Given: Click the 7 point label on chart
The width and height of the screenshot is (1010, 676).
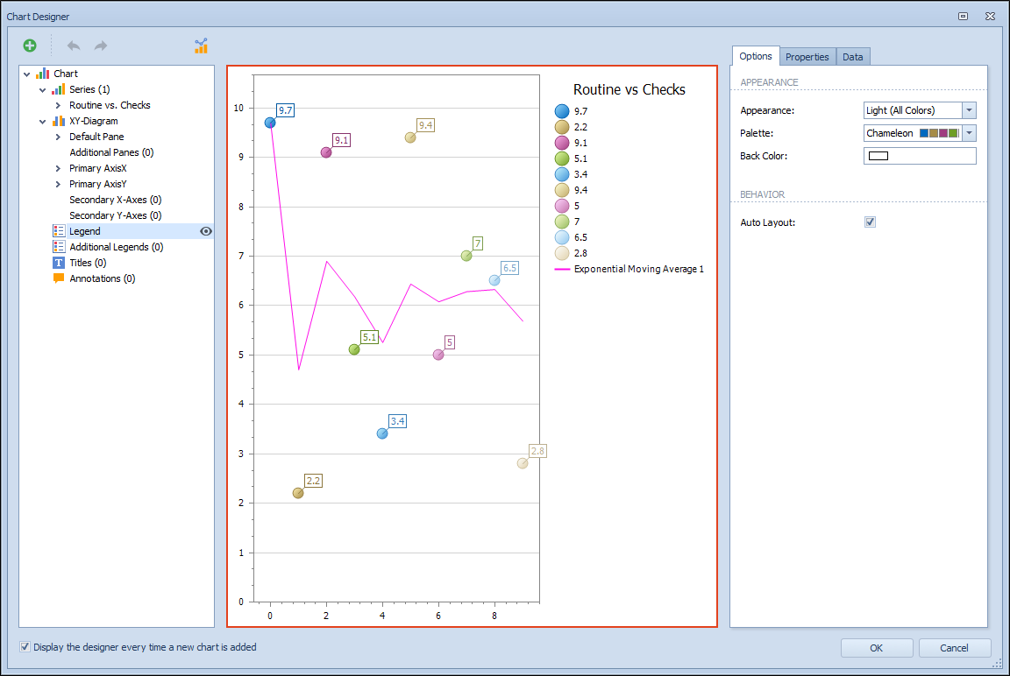Looking at the screenshot, I should coord(477,243).
